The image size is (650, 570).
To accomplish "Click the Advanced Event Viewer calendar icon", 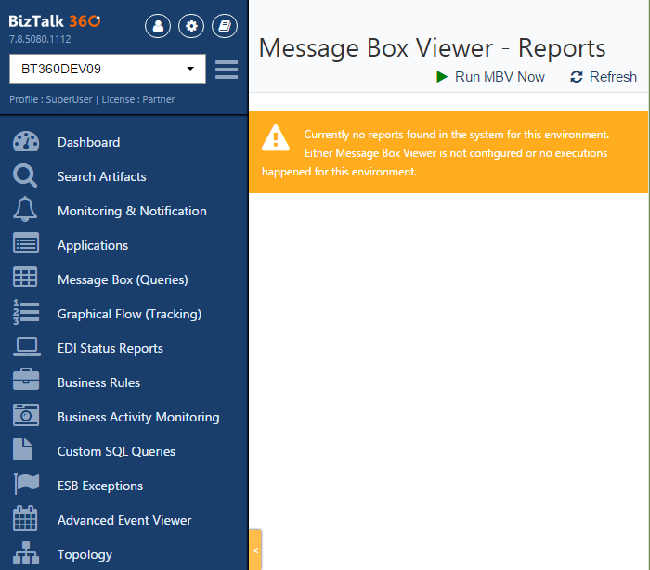I will 25,518.
